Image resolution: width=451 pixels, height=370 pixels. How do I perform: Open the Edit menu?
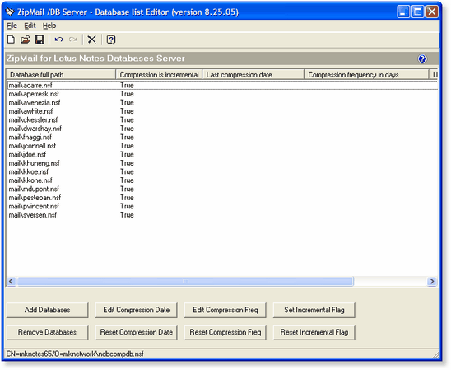click(x=30, y=26)
